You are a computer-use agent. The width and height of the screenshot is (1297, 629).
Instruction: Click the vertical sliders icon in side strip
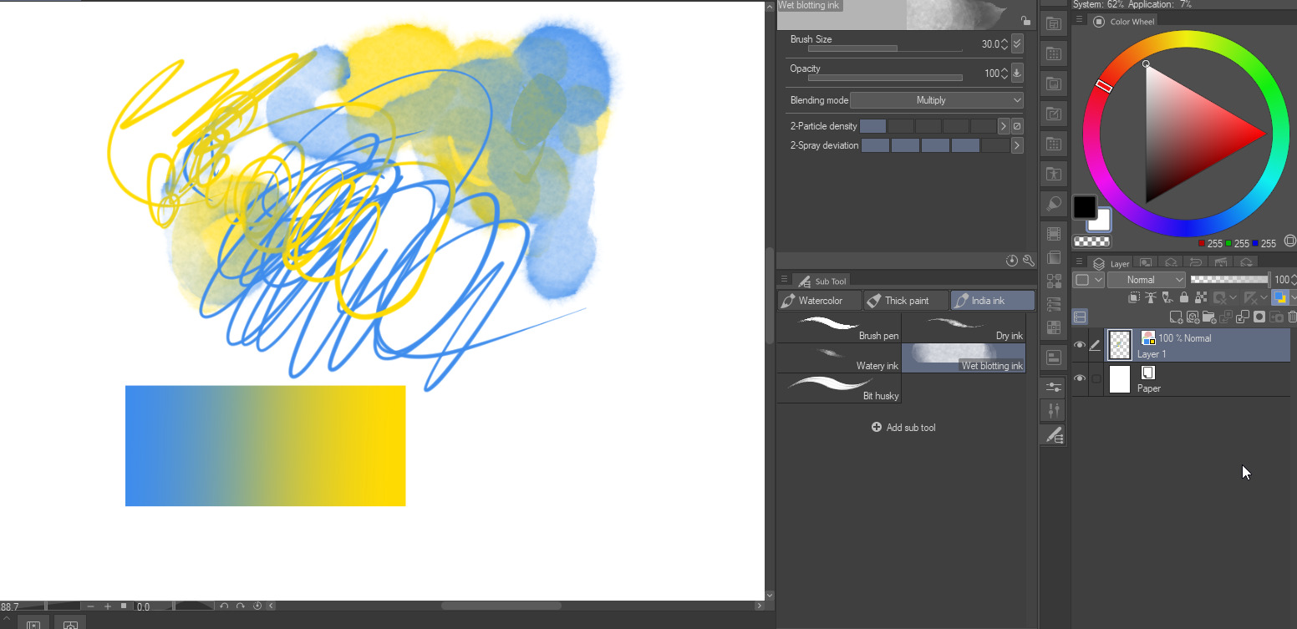pos(1053,410)
